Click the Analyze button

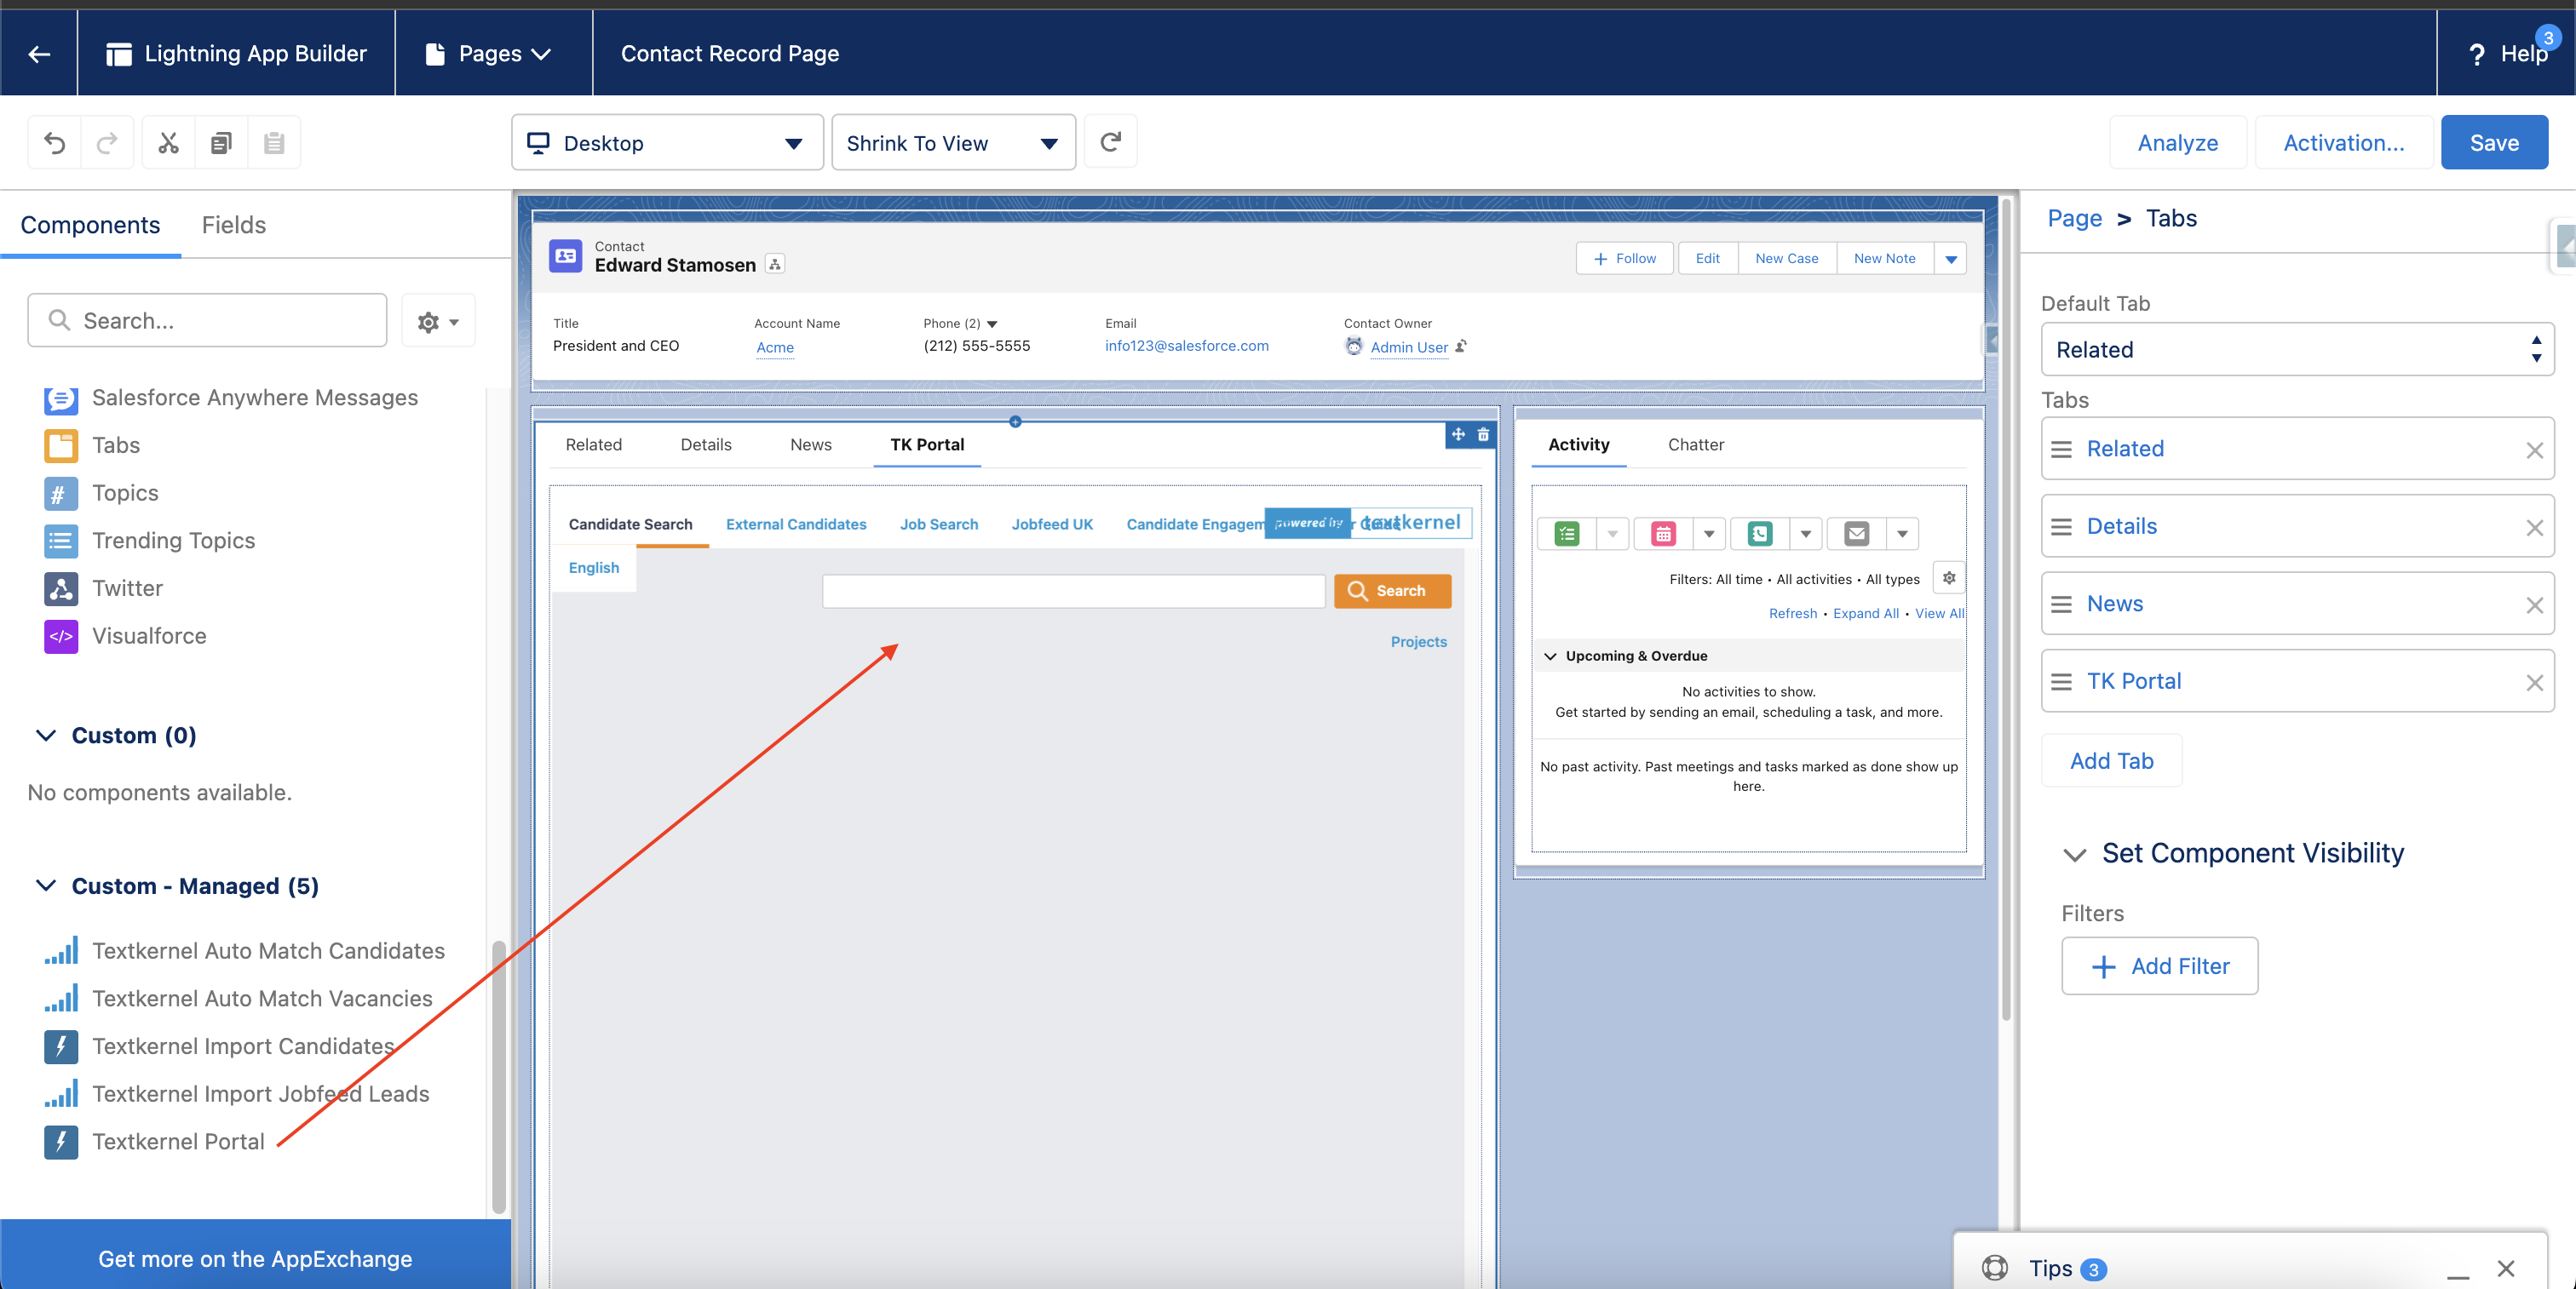click(2177, 143)
